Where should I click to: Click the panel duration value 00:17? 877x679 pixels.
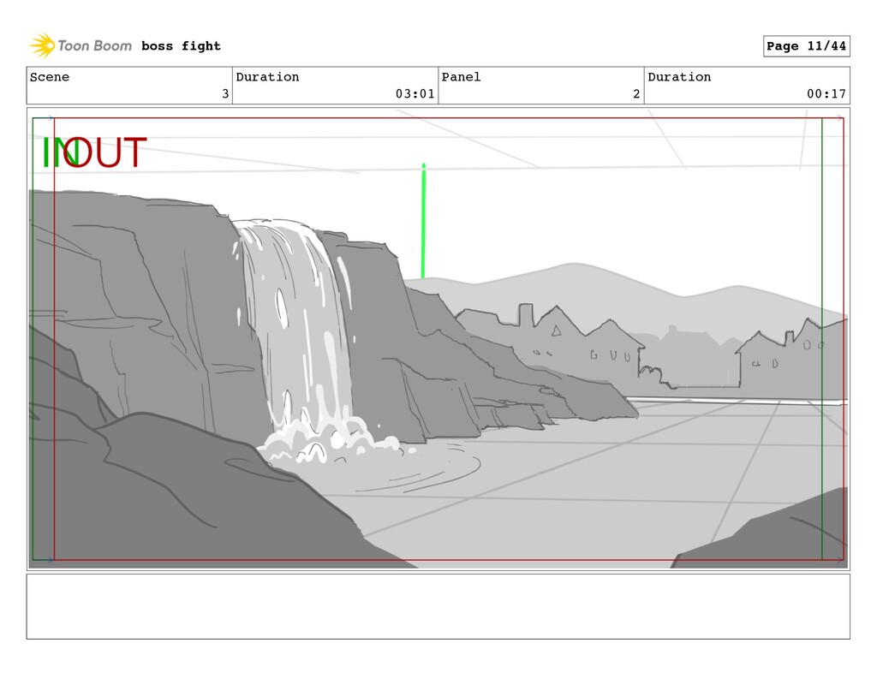(x=826, y=94)
